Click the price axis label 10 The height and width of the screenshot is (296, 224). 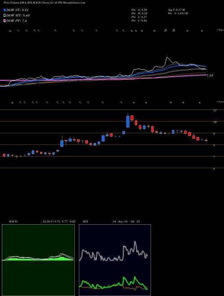(215, 122)
